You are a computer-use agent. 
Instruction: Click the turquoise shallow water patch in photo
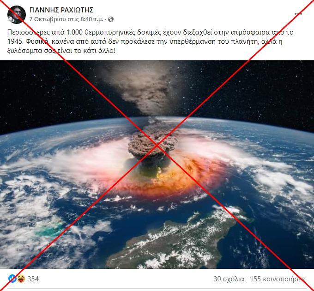pos(49,230)
